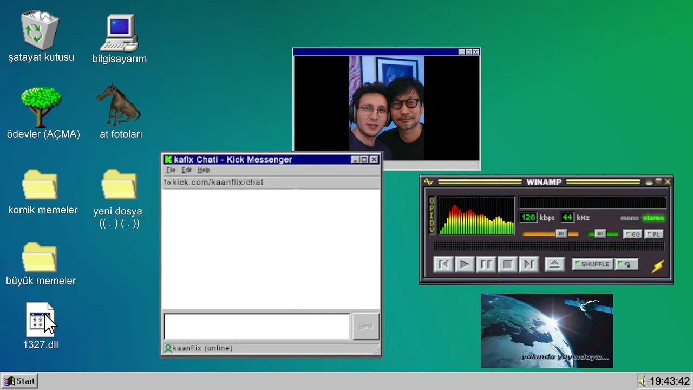Click the 44 kHz sample rate readout
Screen dimensions: 693x390
click(567, 218)
